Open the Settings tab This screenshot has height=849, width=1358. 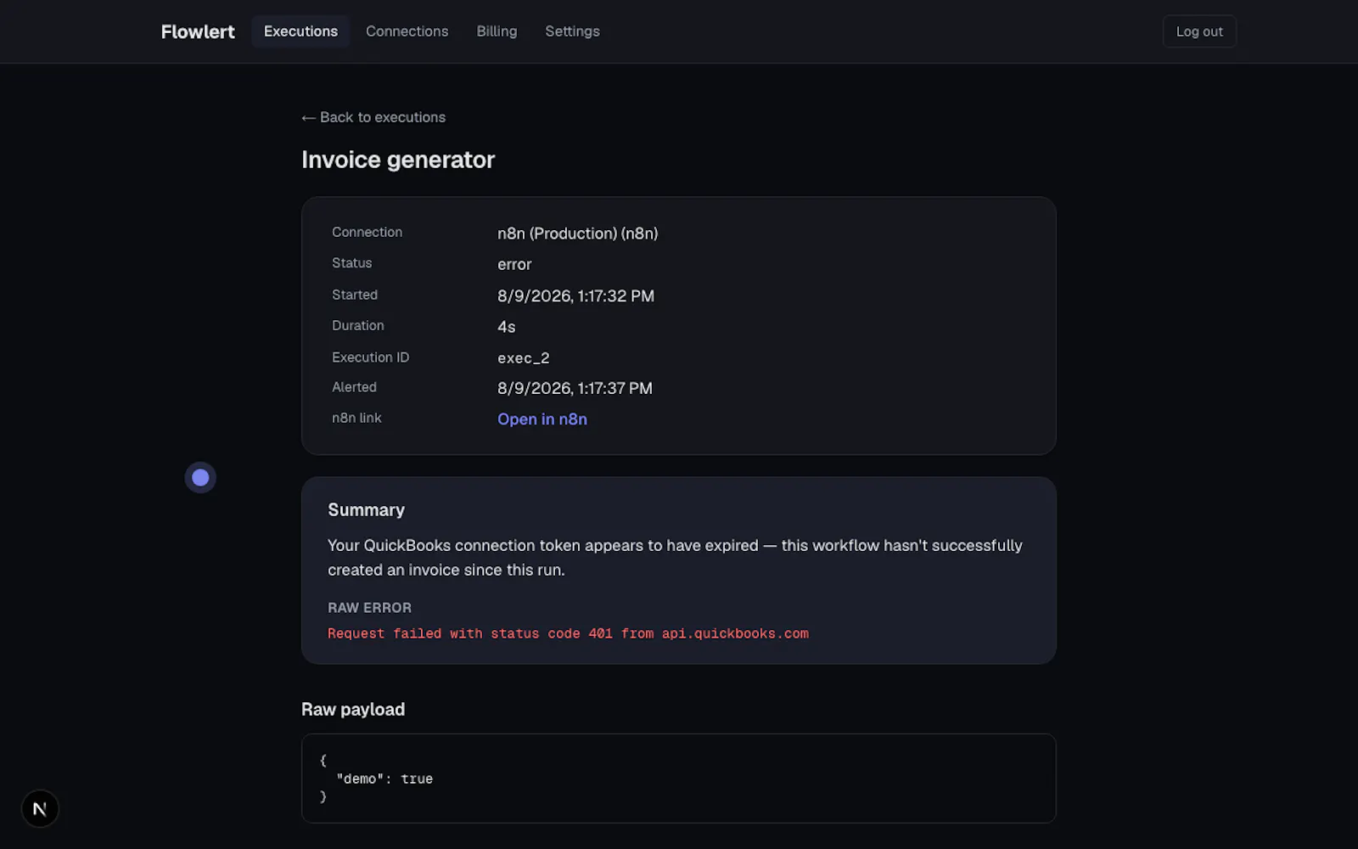pyautogui.click(x=572, y=31)
